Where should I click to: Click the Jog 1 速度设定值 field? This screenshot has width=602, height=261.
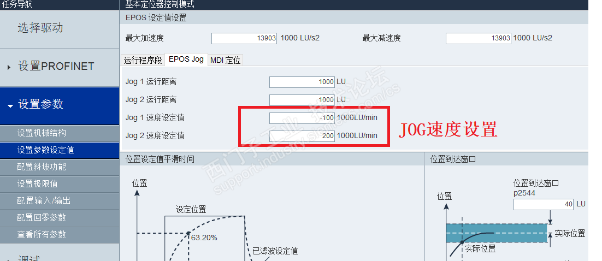click(x=302, y=118)
